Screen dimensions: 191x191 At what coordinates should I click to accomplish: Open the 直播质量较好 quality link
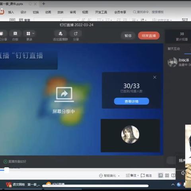(17, 162)
